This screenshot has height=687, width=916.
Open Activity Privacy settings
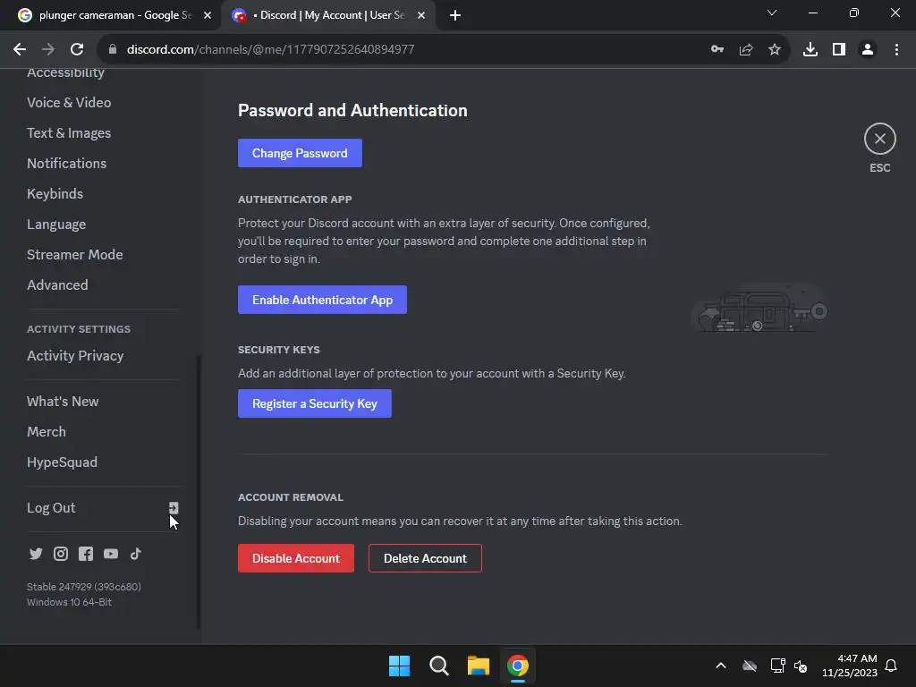75,356
